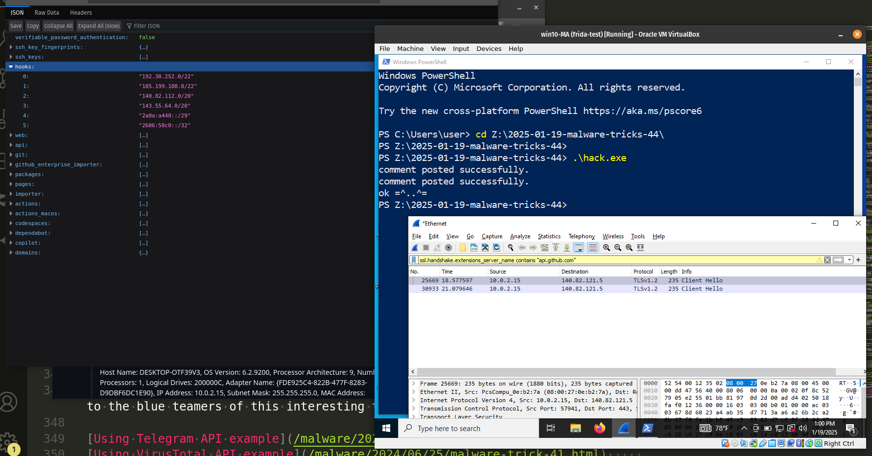Reset Wireshark text to normal size
Image resolution: width=872 pixels, height=456 pixels.
629,248
